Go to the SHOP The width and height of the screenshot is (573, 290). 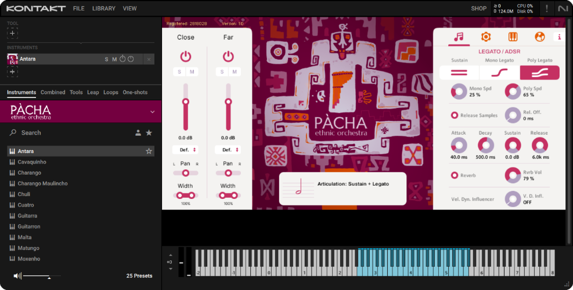[479, 8]
